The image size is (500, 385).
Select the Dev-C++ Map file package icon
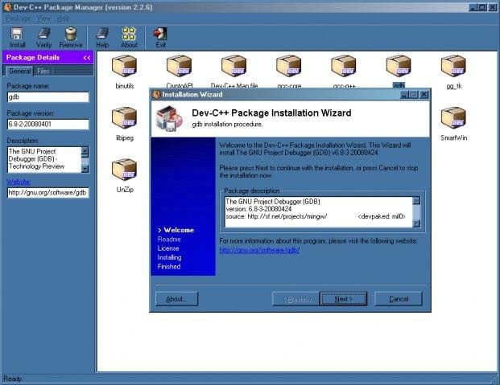[x=234, y=66]
